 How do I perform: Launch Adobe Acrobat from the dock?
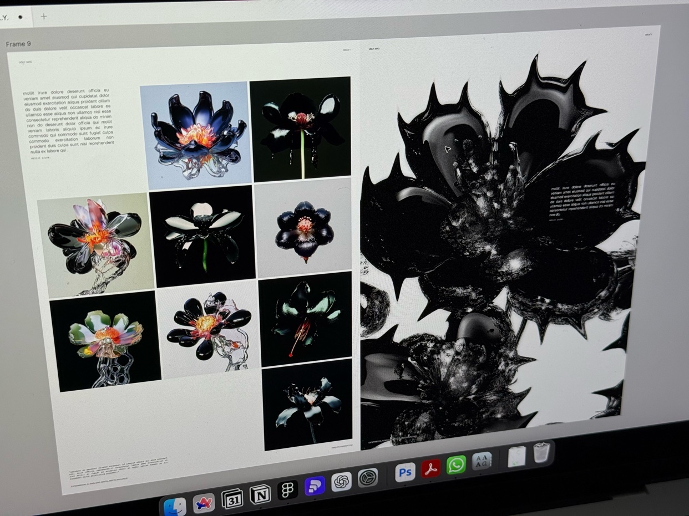point(430,468)
